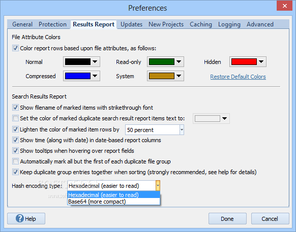This screenshot has height=232, width=296.
Task: Switch to the Protection tab
Action: click(x=52, y=24)
